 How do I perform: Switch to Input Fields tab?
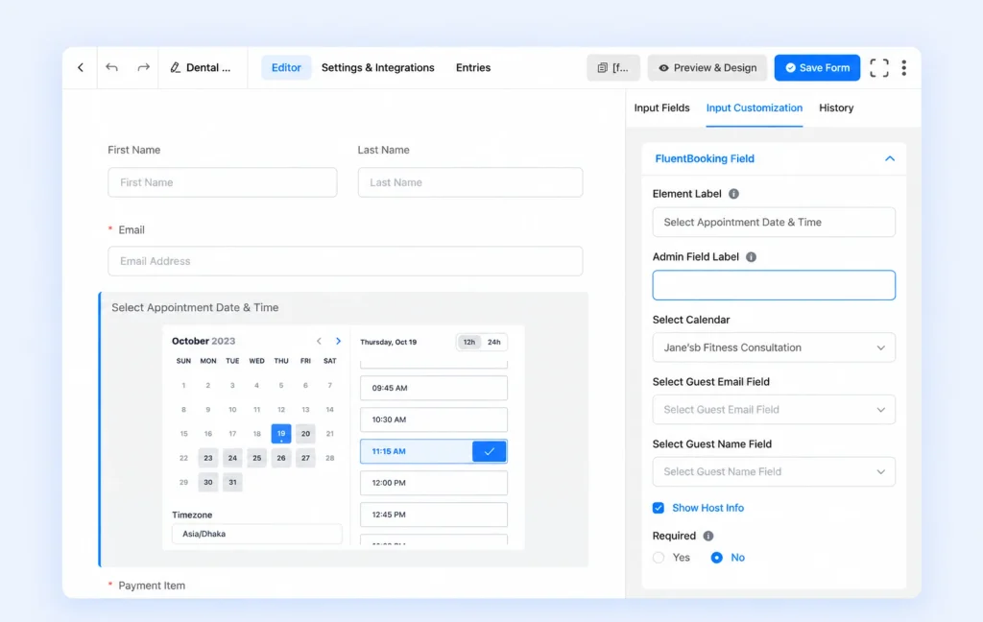pos(661,108)
